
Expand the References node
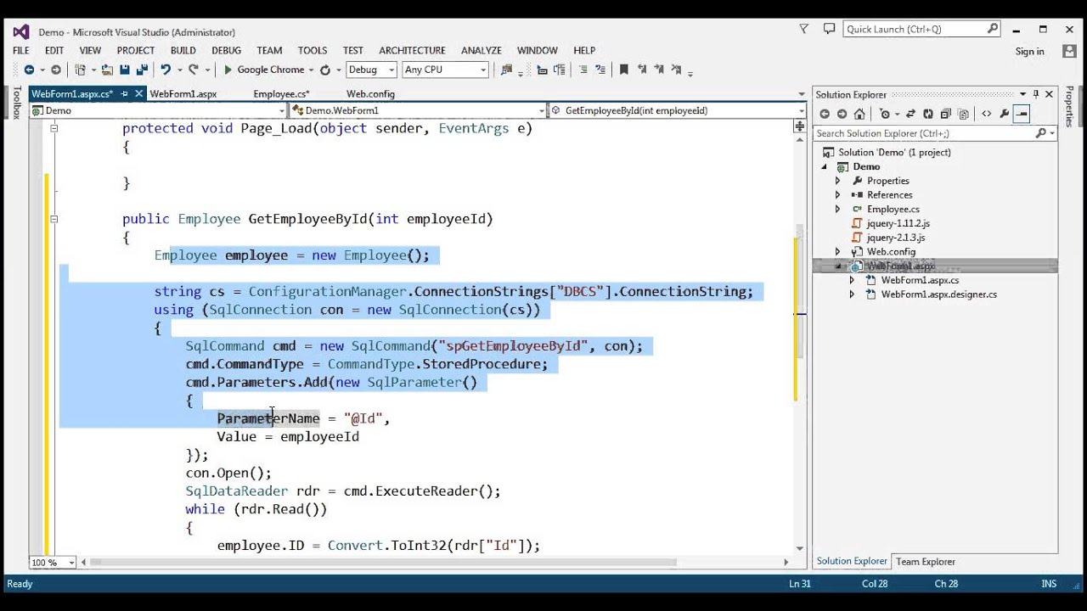[x=837, y=195]
